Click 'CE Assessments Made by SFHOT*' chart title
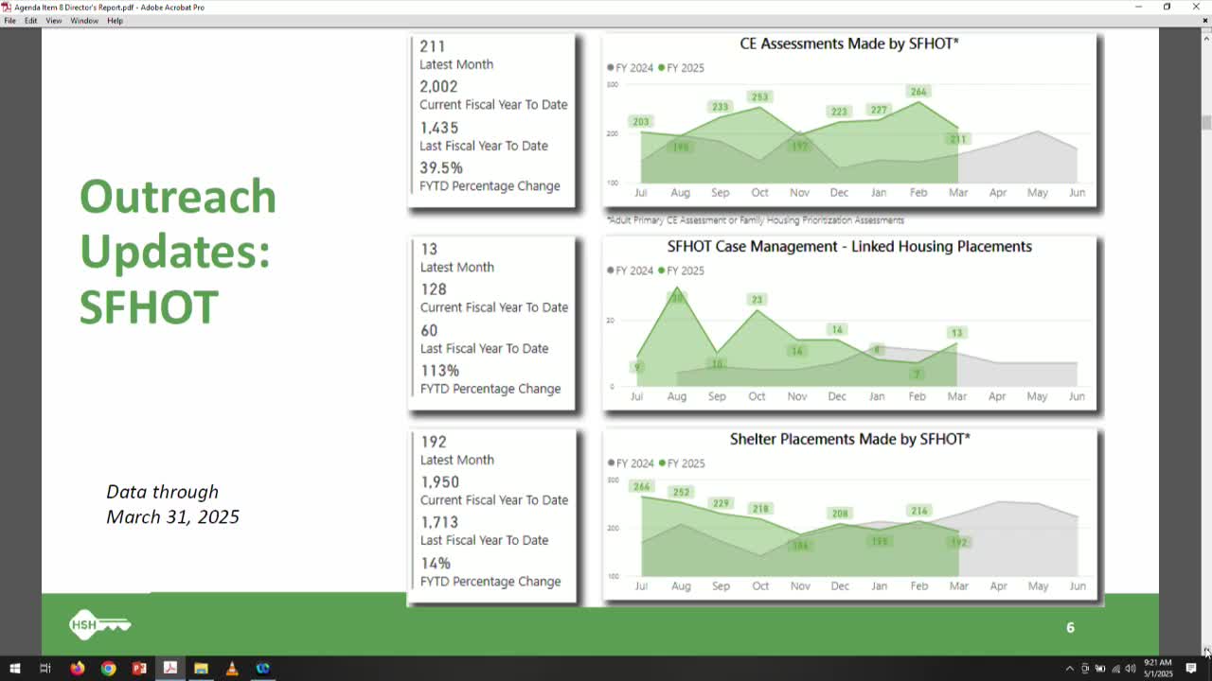This screenshot has height=681, width=1212. [x=849, y=44]
